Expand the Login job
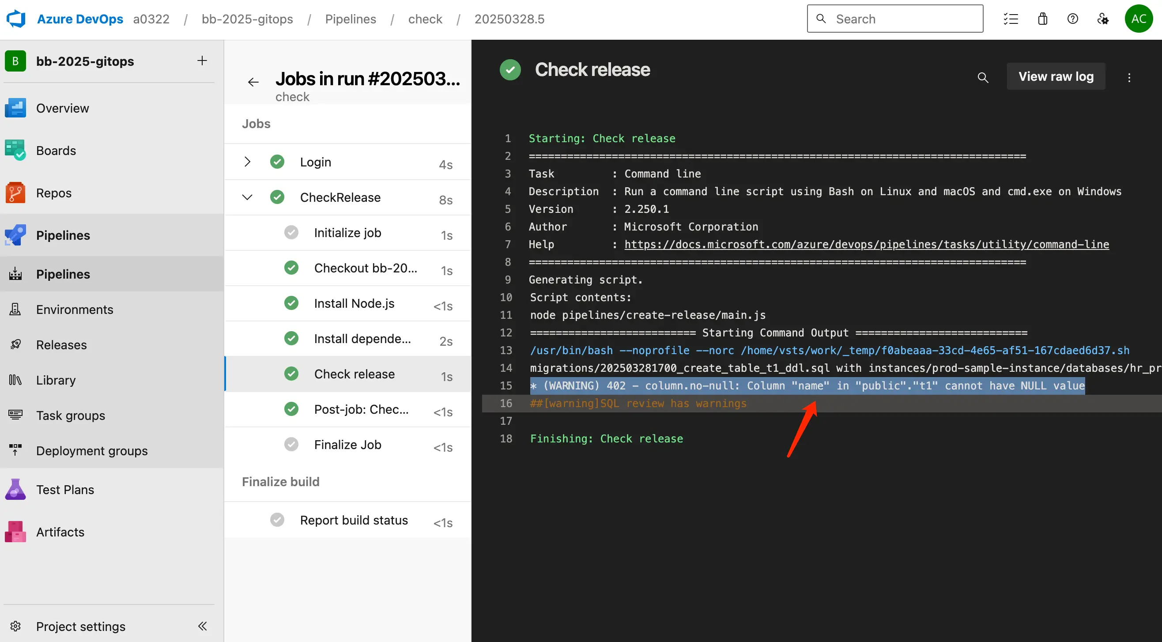The height and width of the screenshot is (642, 1162). 247,162
